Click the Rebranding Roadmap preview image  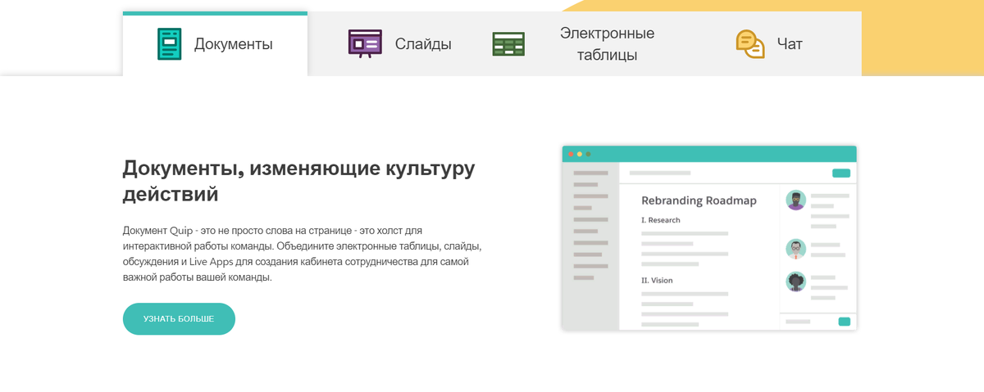click(x=709, y=238)
